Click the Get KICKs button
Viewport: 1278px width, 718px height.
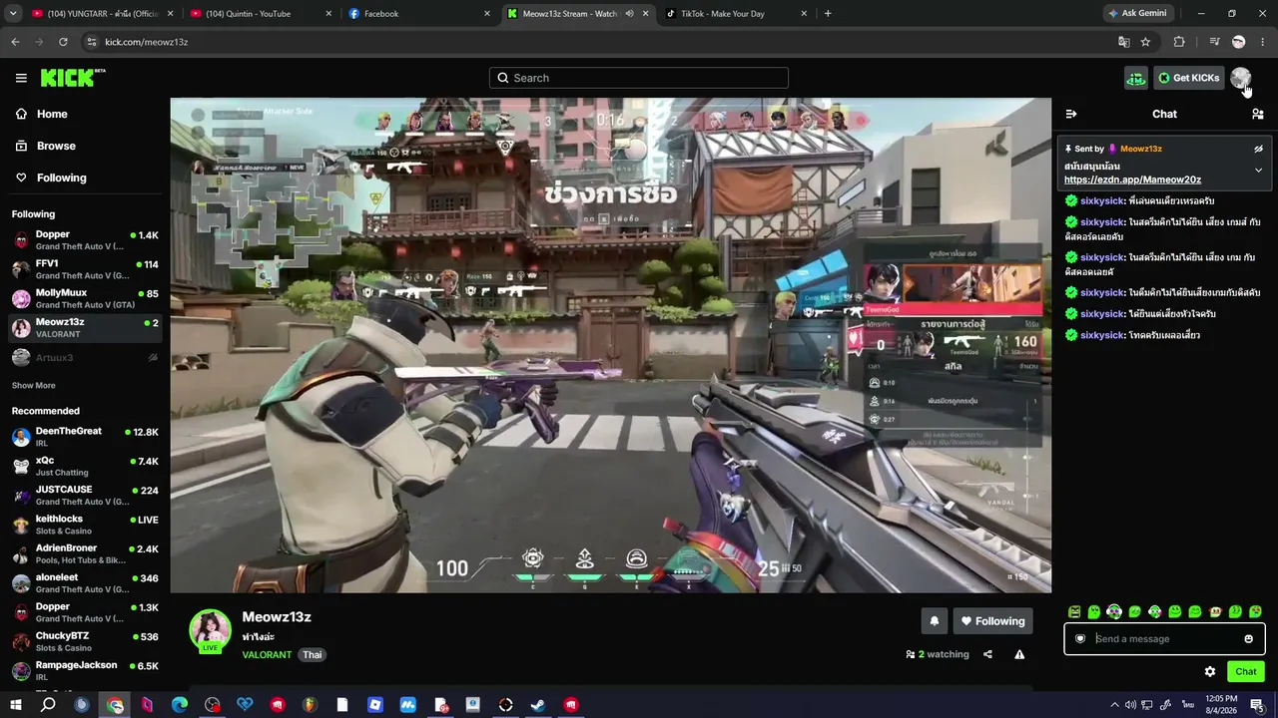(1188, 78)
